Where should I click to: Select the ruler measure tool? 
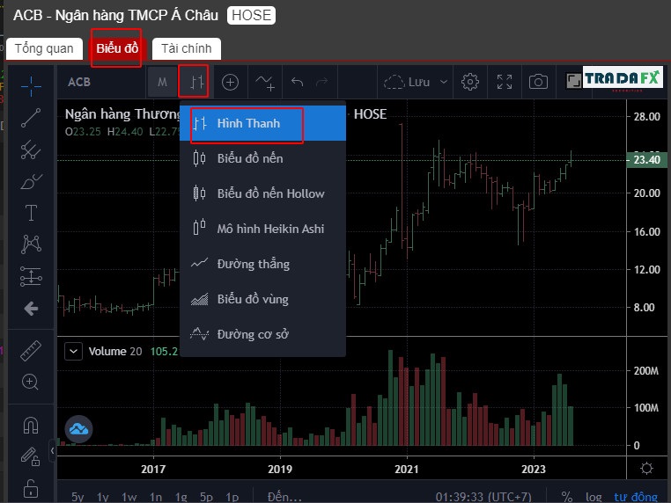(x=31, y=351)
